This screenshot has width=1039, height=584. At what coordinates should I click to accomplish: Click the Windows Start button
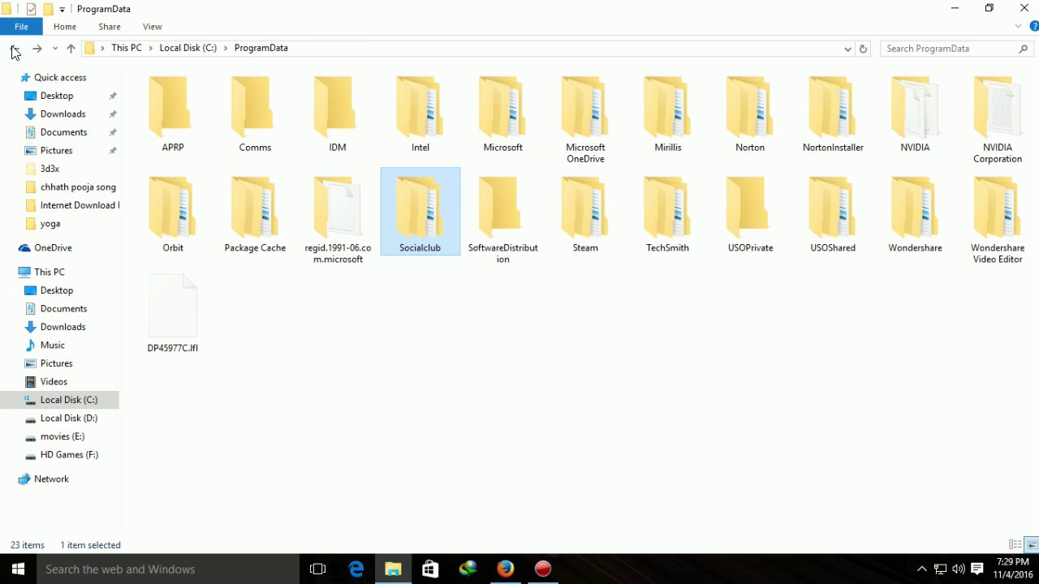click(19, 569)
